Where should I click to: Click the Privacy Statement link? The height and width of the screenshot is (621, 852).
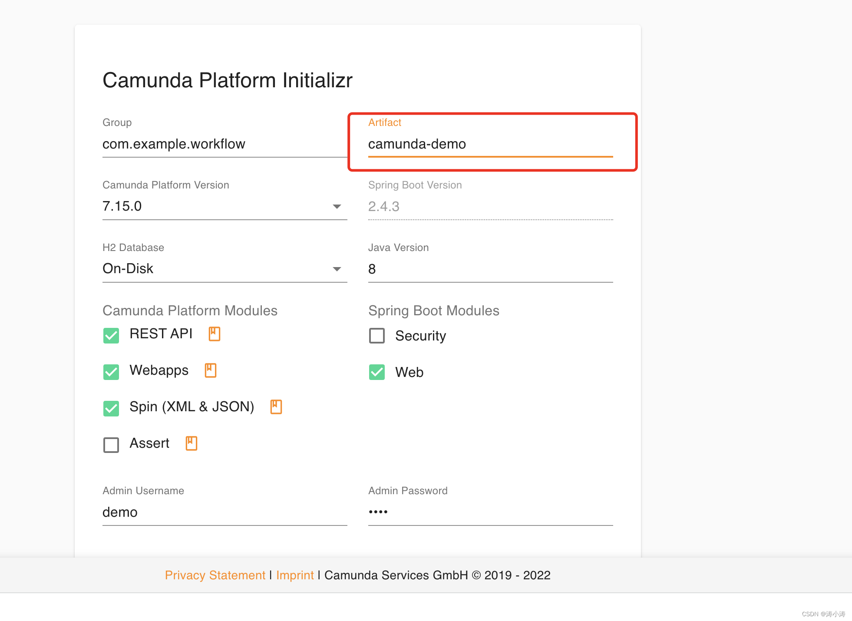tap(215, 575)
